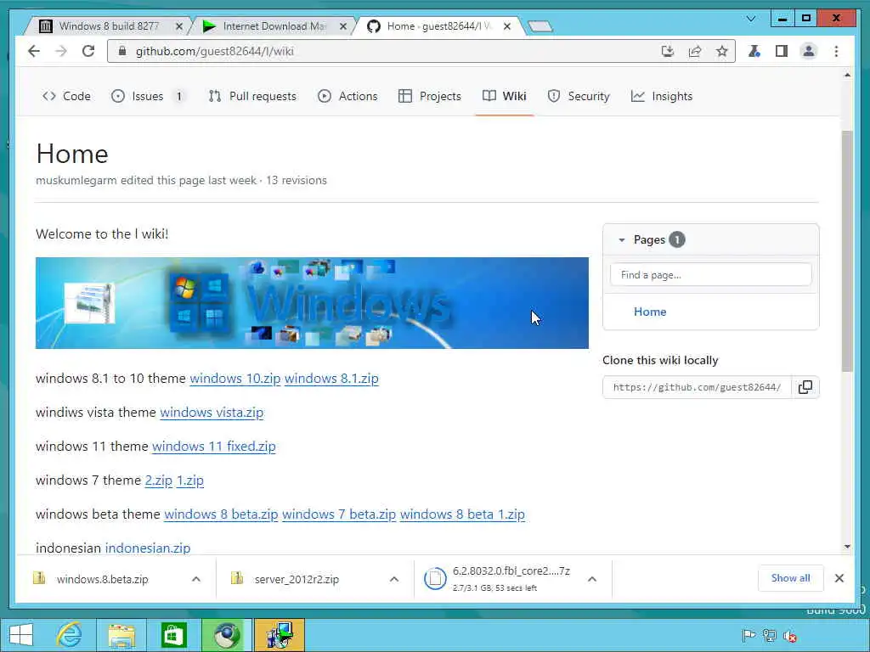The width and height of the screenshot is (870, 652).
Task: Click the page vertical scrollbar thumb
Action: click(847, 250)
